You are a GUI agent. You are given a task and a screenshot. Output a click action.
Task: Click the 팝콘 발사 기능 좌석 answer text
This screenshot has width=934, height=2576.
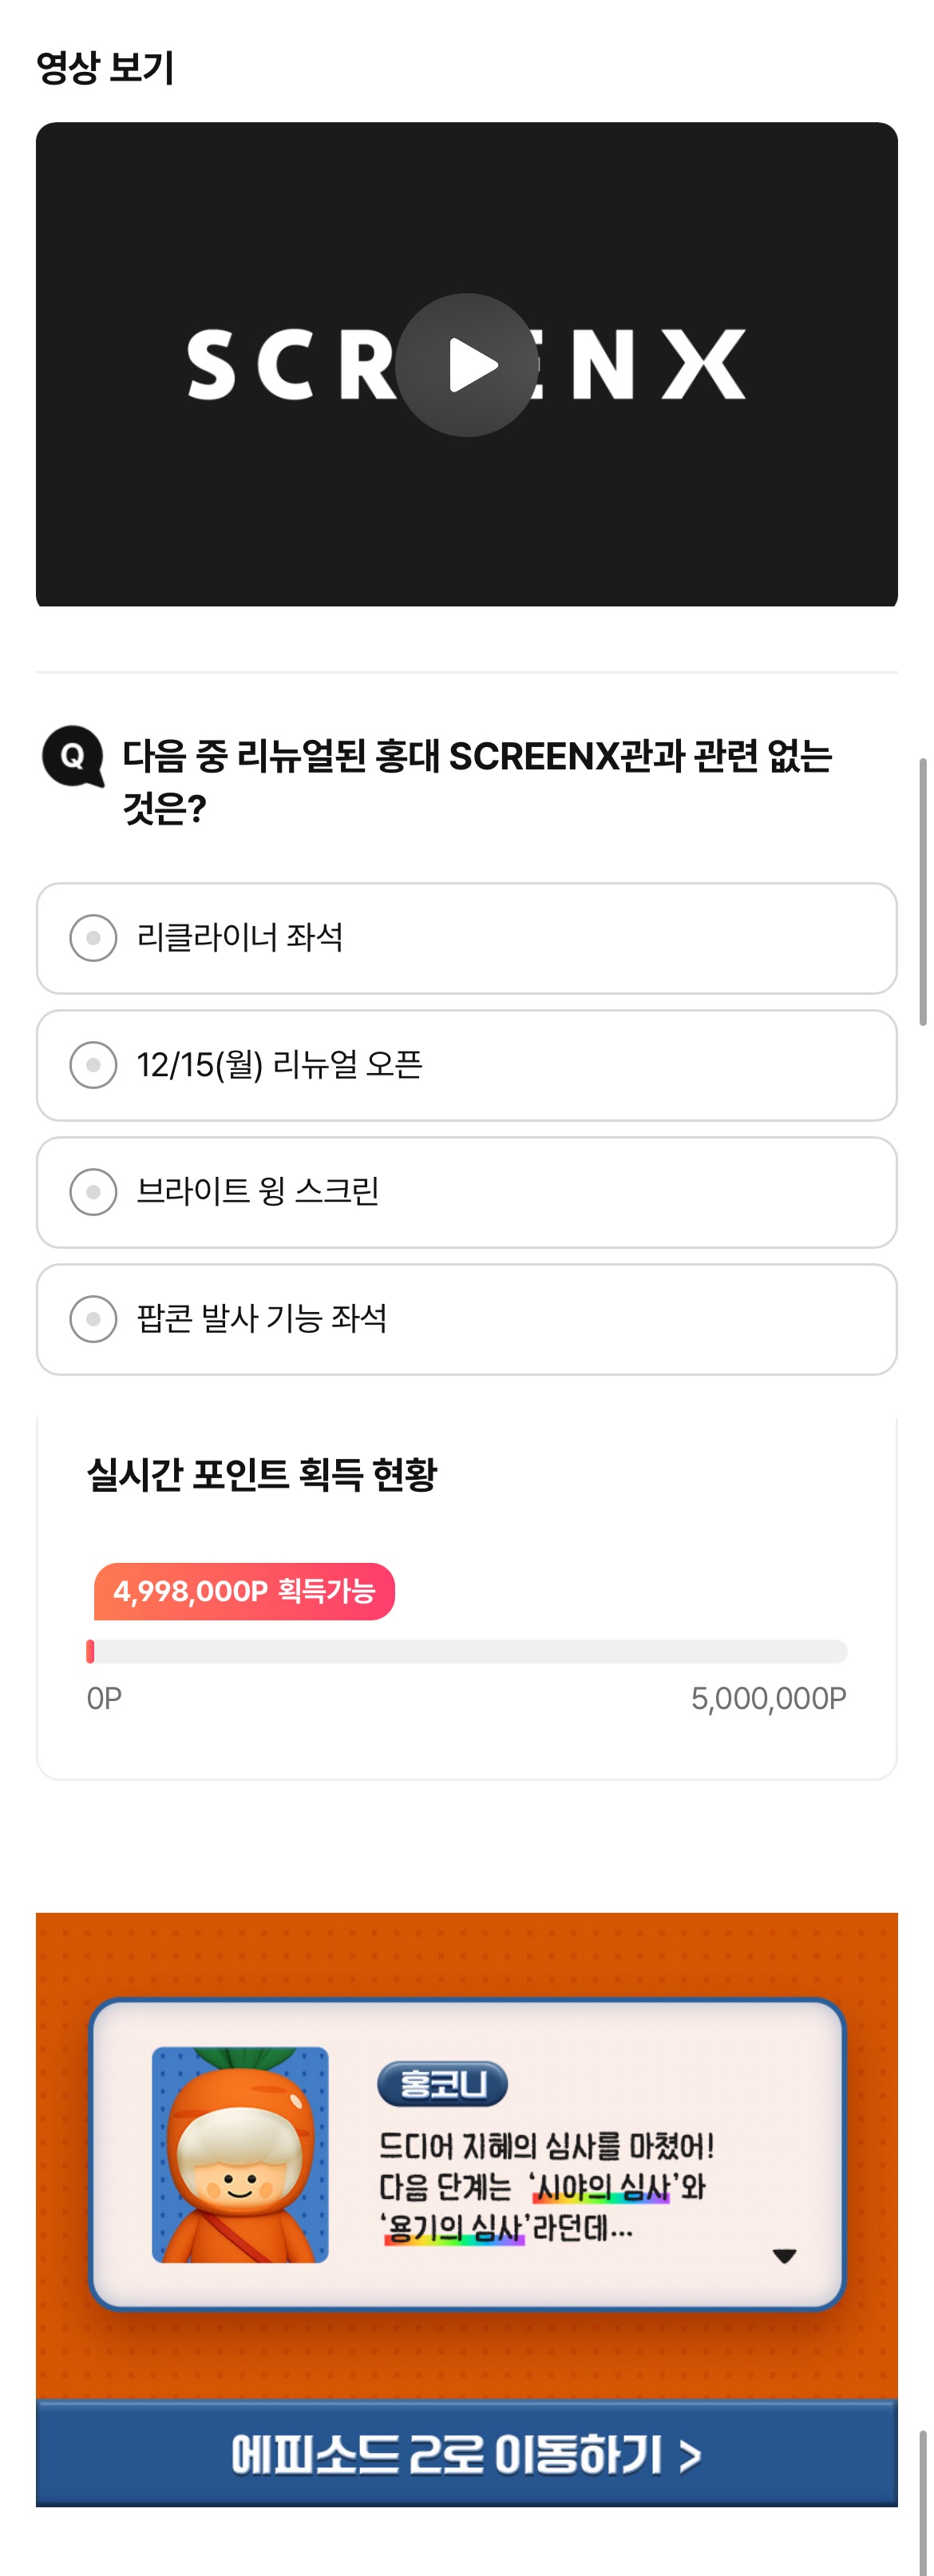pos(262,1319)
